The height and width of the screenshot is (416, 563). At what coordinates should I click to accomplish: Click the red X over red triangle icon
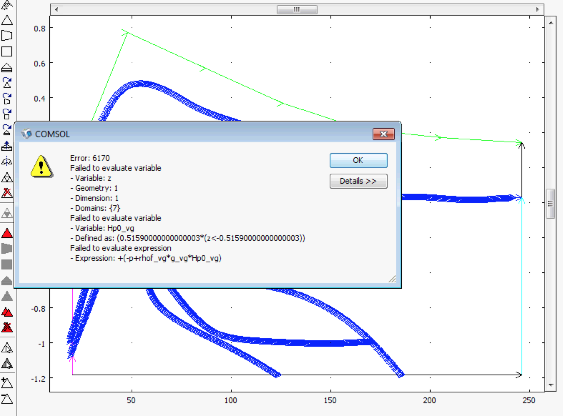[7, 327]
